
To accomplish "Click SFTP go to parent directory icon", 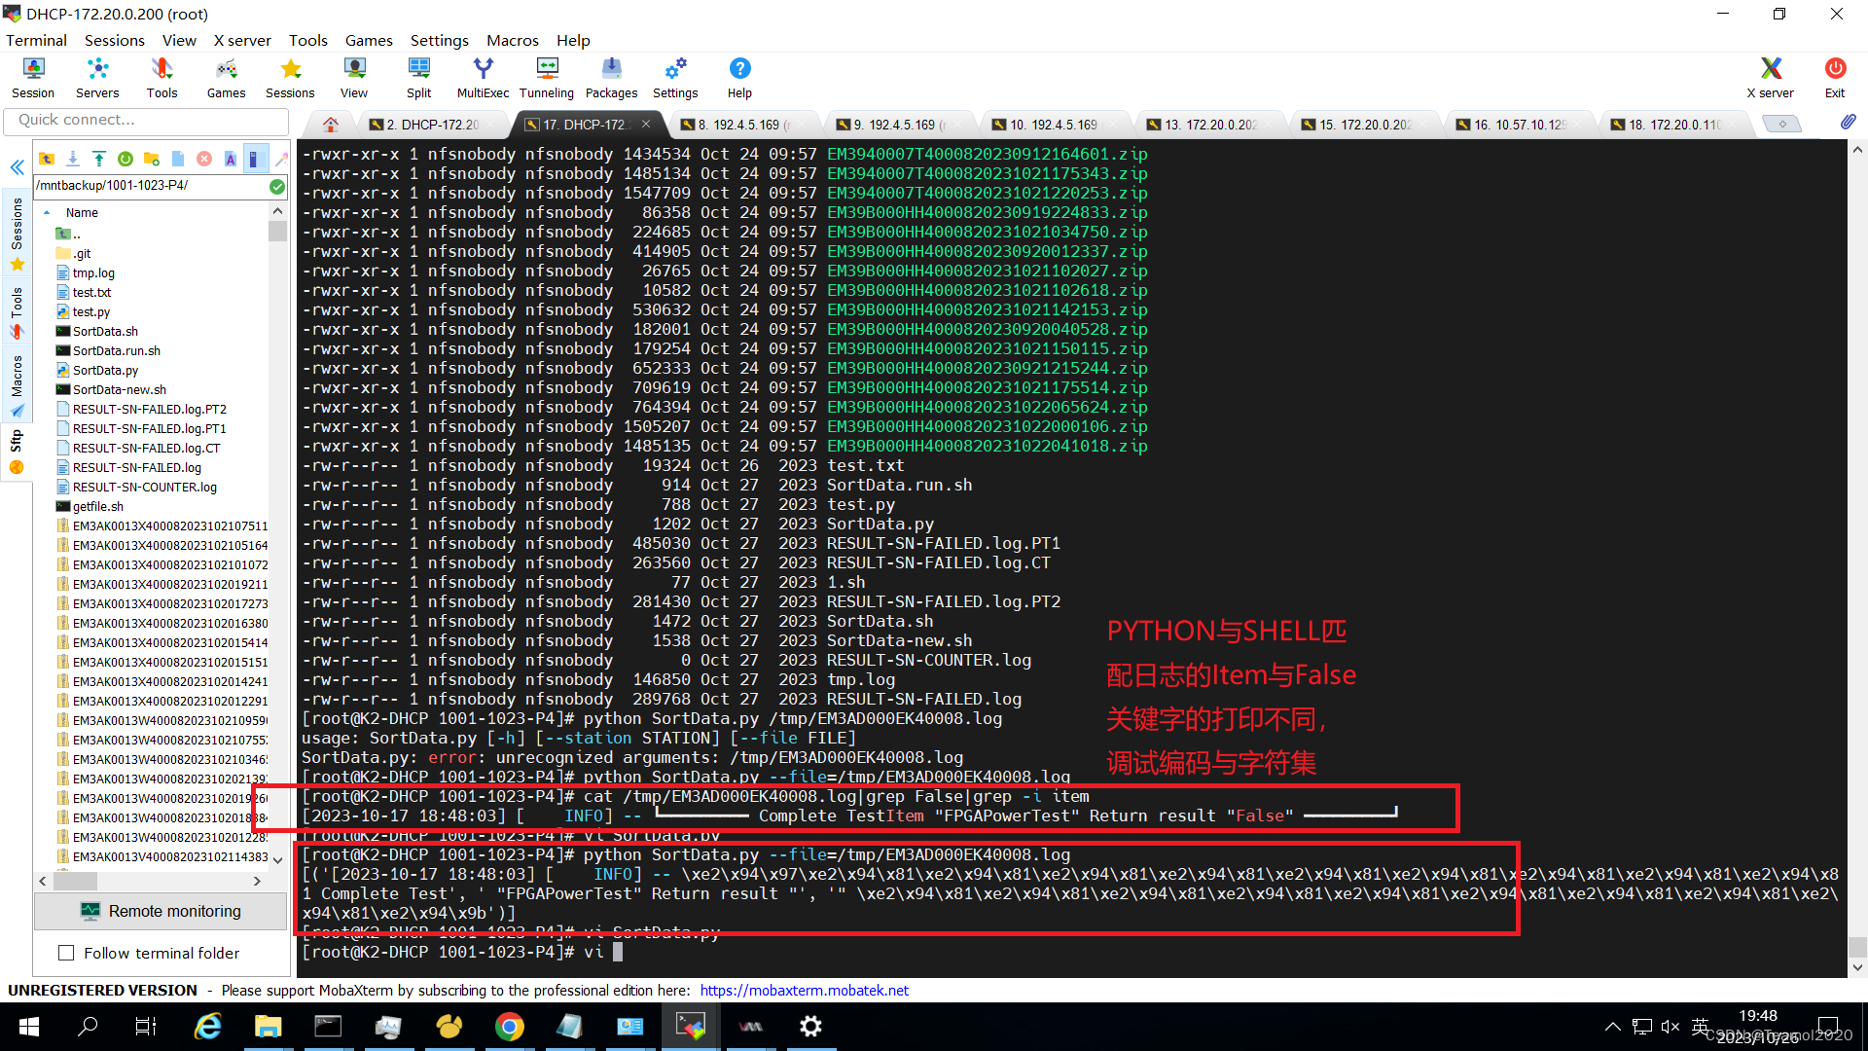I will click(x=47, y=159).
